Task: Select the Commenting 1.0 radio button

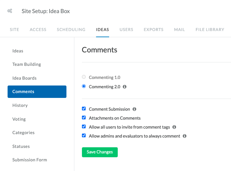Action: [84, 77]
